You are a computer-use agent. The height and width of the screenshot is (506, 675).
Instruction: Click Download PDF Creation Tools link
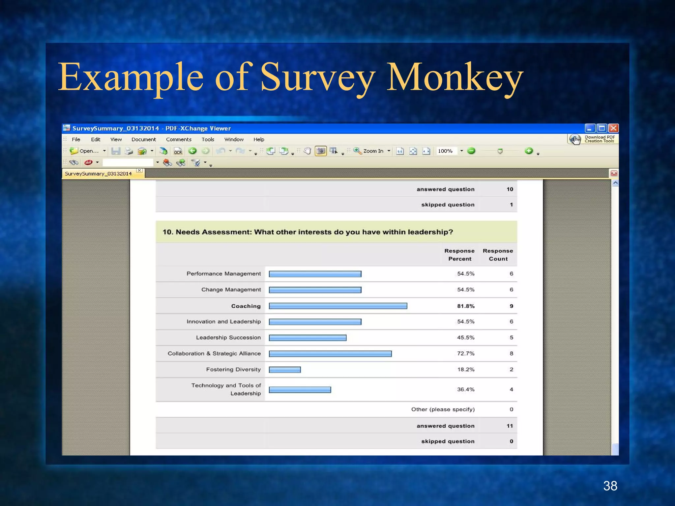coord(600,139)
